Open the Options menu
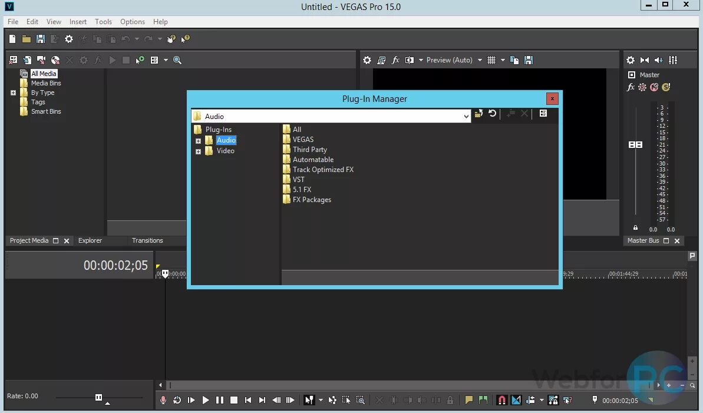 (132, 22)
